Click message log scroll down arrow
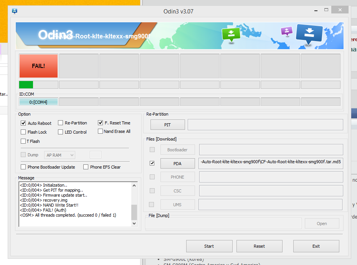The image size is (357, 265). [134, 223]
